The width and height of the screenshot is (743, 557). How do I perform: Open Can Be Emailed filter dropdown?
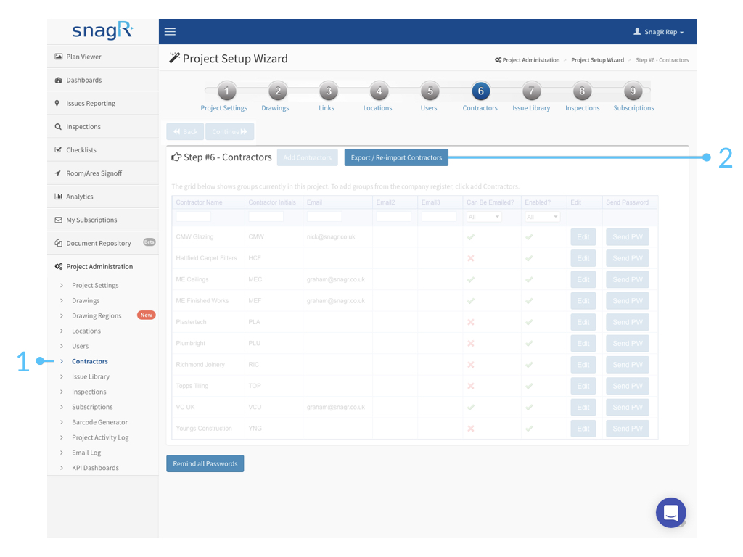(484, 216)
